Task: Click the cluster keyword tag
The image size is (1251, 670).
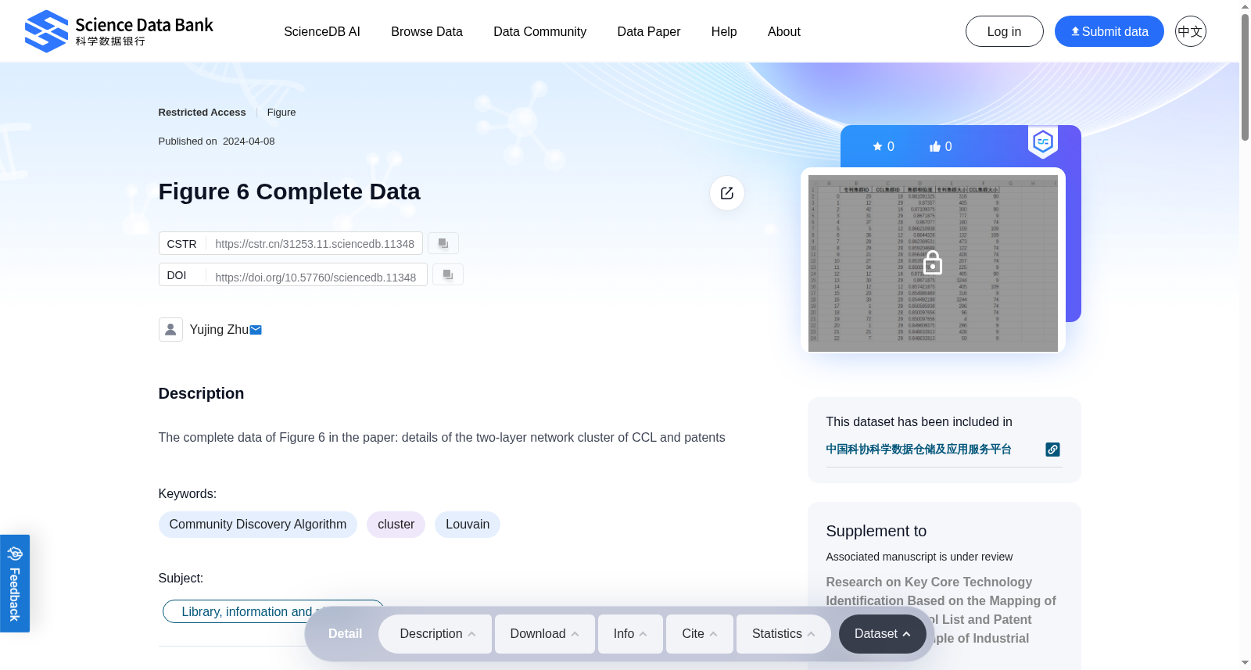Action: coord(396,525)
